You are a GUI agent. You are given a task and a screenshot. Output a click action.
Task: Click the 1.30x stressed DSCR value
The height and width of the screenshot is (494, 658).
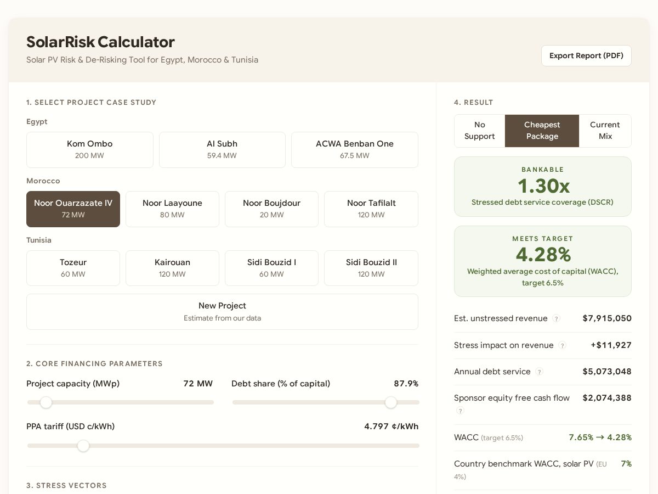coord(543,186)
